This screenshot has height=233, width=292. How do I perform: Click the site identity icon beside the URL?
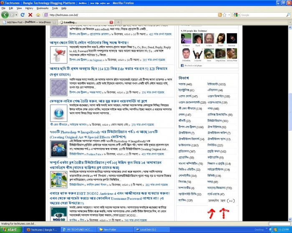pos(46,15)
